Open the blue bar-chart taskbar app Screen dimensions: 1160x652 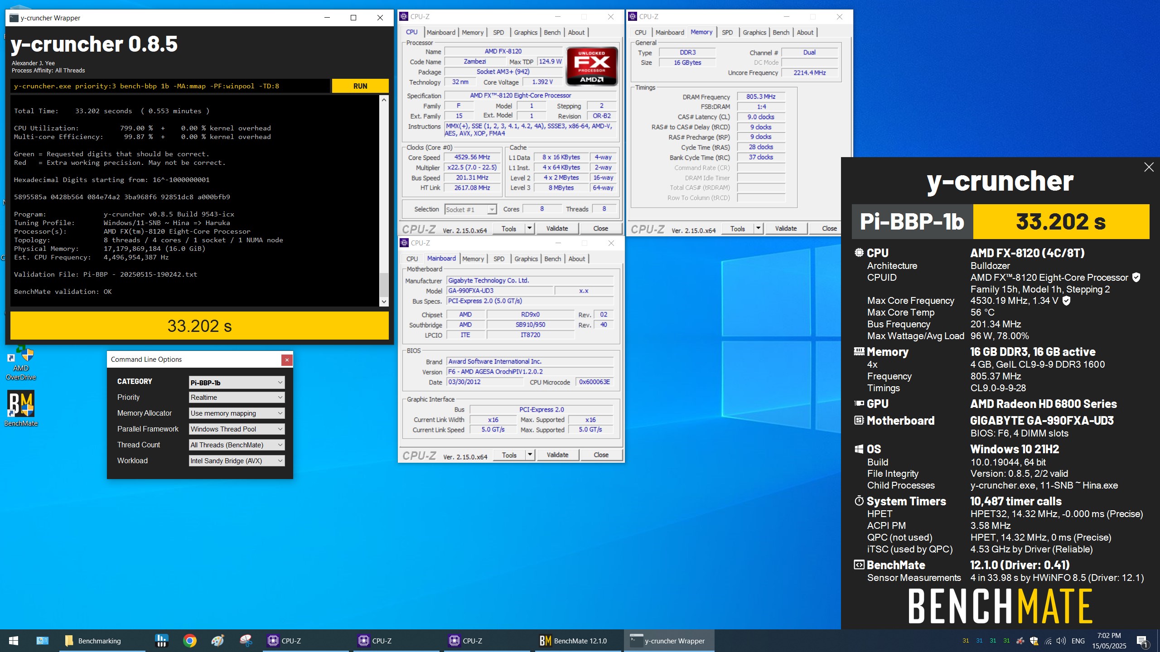162,641
